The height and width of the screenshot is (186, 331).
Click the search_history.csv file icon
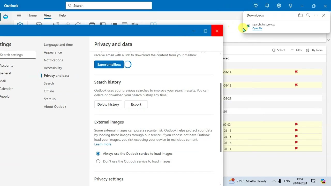(x=248, y=26)
